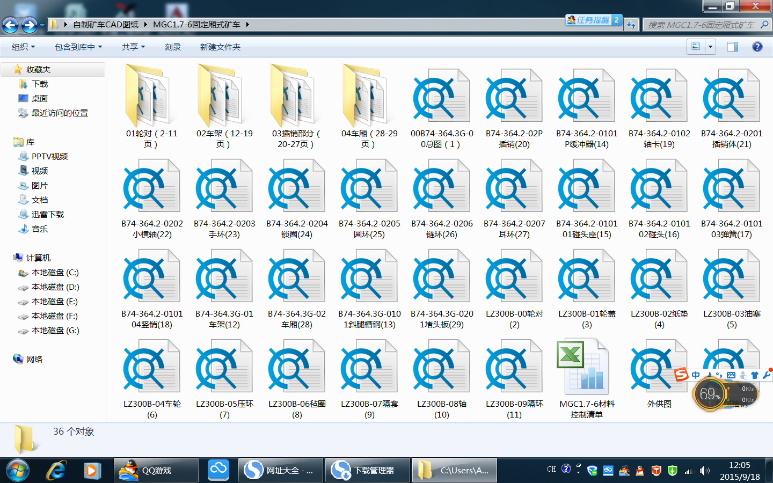Open Sogou skin shirt icon

(755, 375)
